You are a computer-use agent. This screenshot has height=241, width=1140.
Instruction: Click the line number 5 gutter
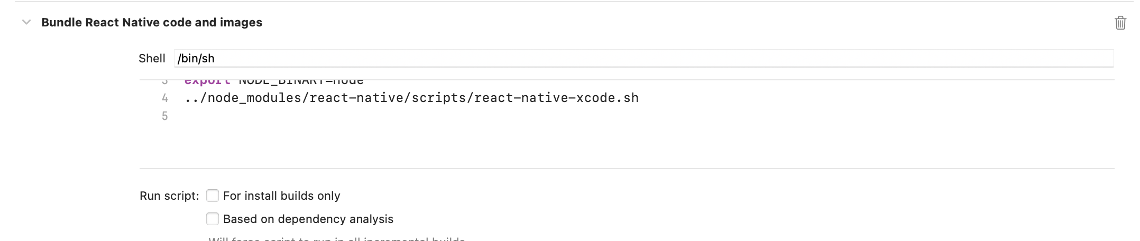point(165,116)
